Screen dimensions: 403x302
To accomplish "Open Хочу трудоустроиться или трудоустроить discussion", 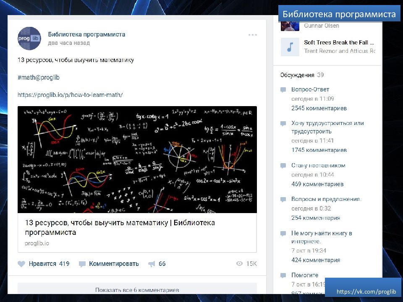I will coord(327,127).
